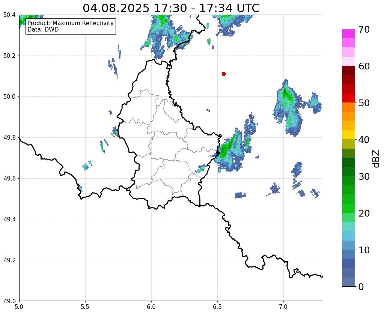Click the bright green 20 dBZ colorbar swatch

[x=348, y=208]
